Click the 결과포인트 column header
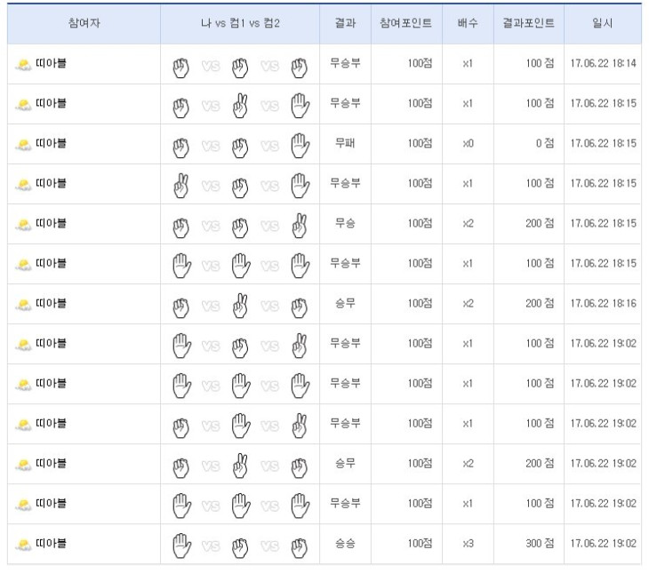 click(x=529, y=23)
